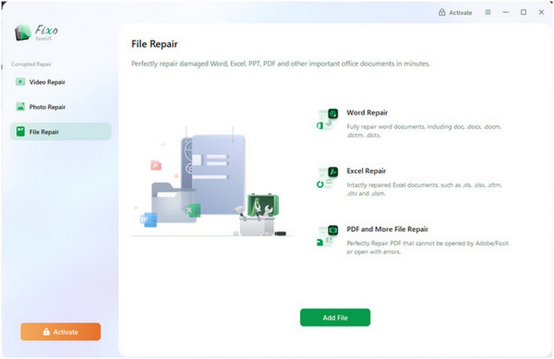Click the lock icon on orange Activate button

point(46,331)
